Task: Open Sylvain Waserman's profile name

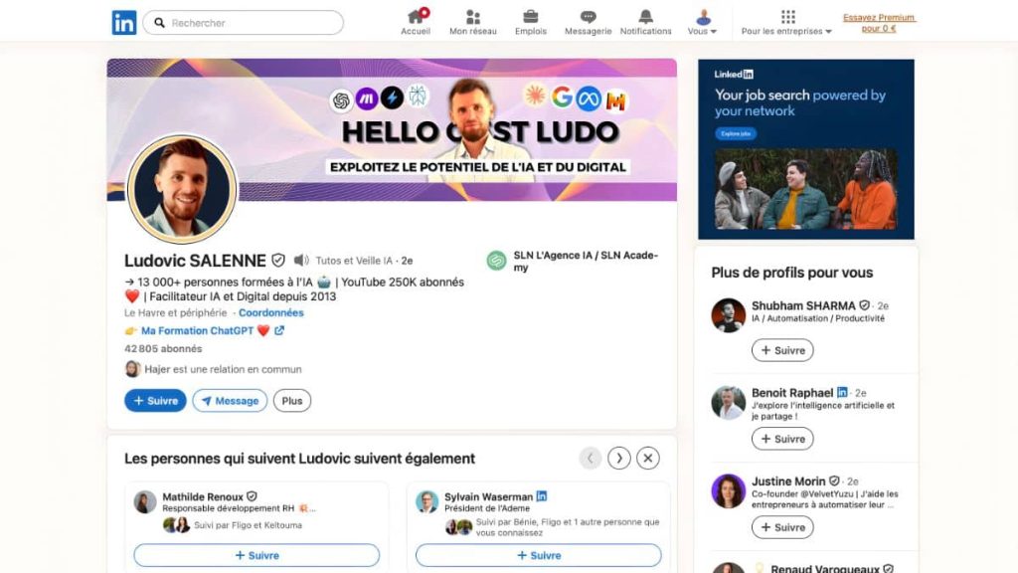Action: [x=488, y=497]
